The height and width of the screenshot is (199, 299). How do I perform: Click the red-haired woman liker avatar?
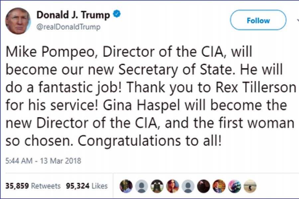[172, 186]
